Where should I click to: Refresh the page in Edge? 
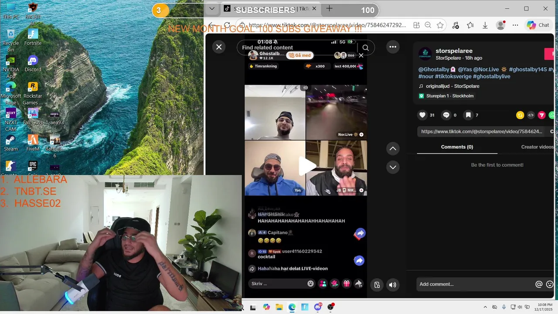227,25
